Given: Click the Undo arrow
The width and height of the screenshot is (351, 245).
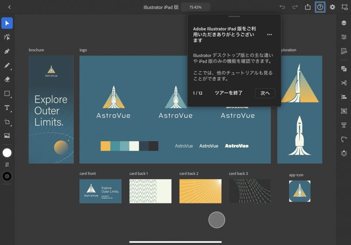Looking at the screenshot, I should [x=282, y=7].
